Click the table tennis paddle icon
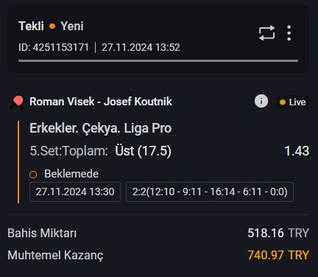 click(17, 102)
